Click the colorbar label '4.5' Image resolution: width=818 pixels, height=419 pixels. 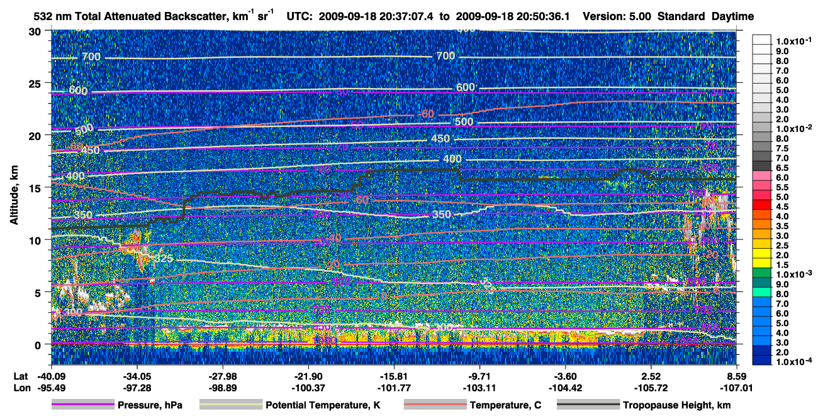(x=783, y=206)
